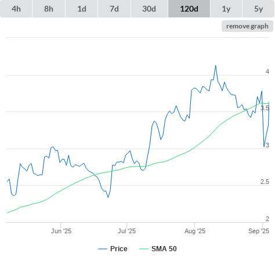Click the 4 value on price axis
Viewport: 275px width, 264px height.
pyautogui.click(x=267, y=71)
